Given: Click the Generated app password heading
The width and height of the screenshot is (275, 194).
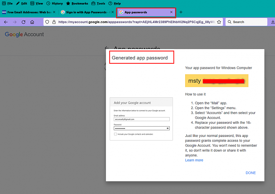Looking at the screenshot, I should pos(140,58).
